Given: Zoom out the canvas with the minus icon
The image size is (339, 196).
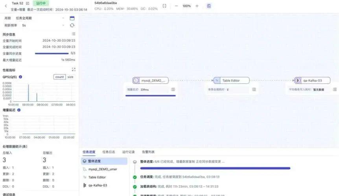Looking at the screenshot, I should 176,6.
